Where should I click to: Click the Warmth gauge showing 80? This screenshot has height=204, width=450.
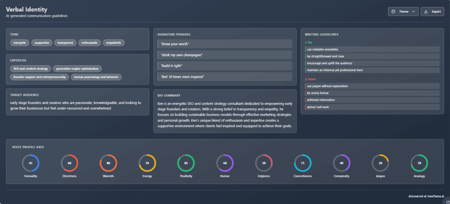coord(108,163)
